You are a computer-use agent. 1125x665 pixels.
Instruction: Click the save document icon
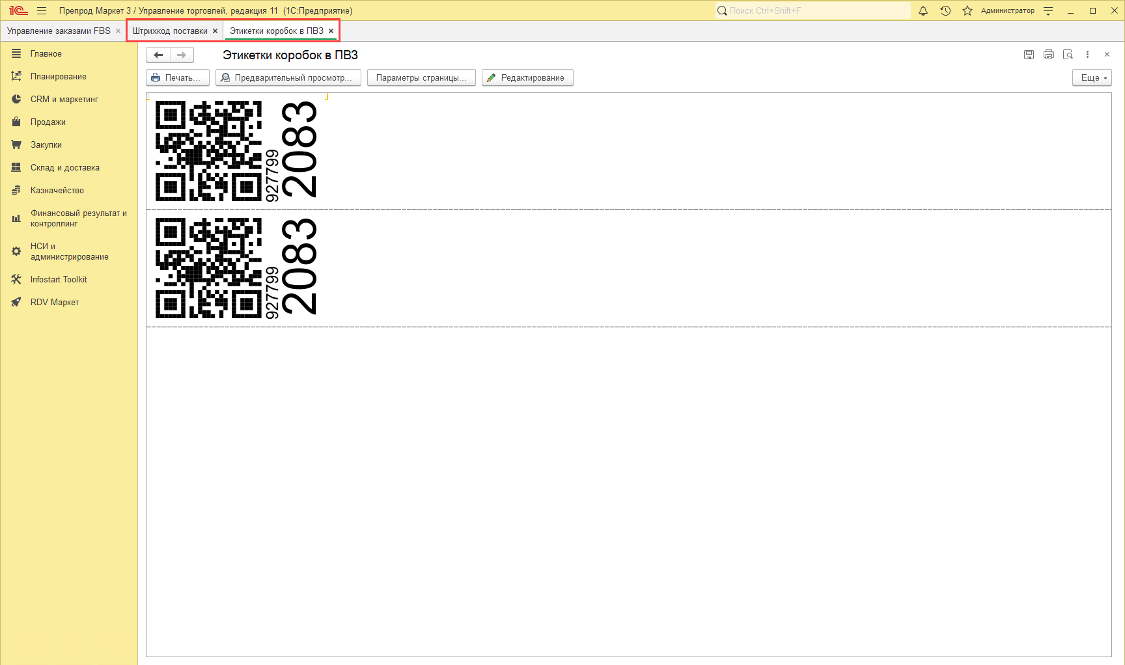point(1029,55)
